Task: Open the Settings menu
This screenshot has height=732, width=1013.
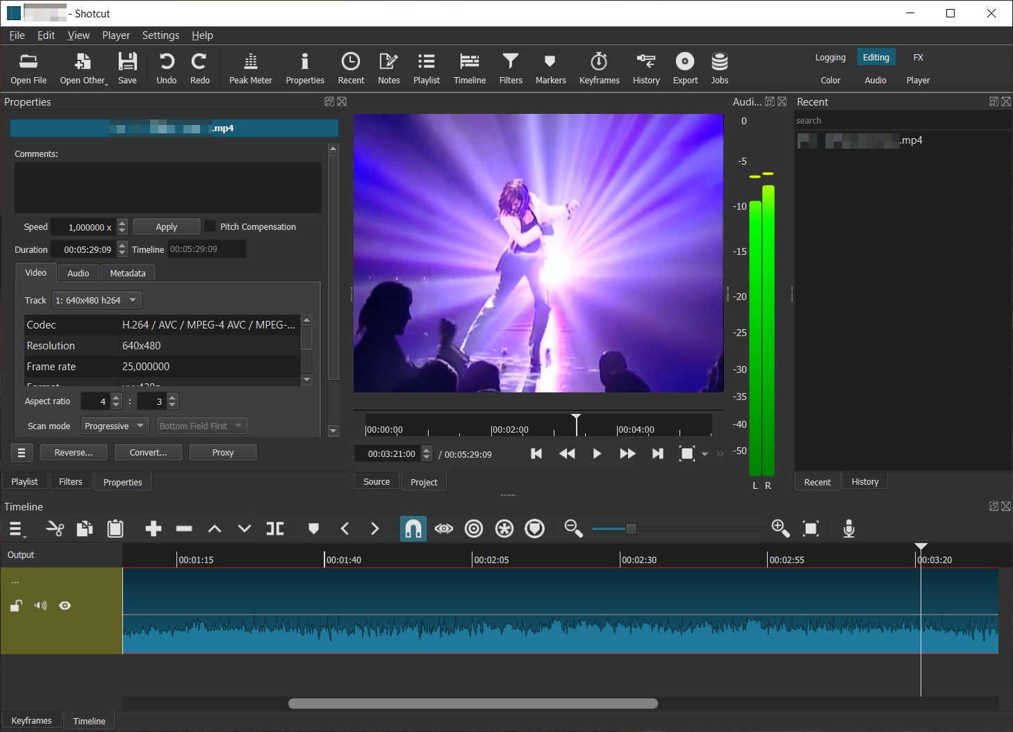Action: tap(160, 35)
